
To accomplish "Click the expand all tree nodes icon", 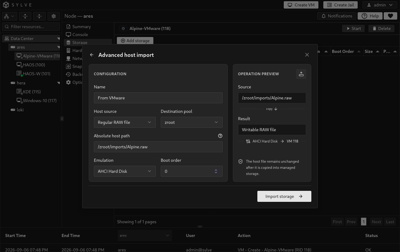I will coord(25,16).
